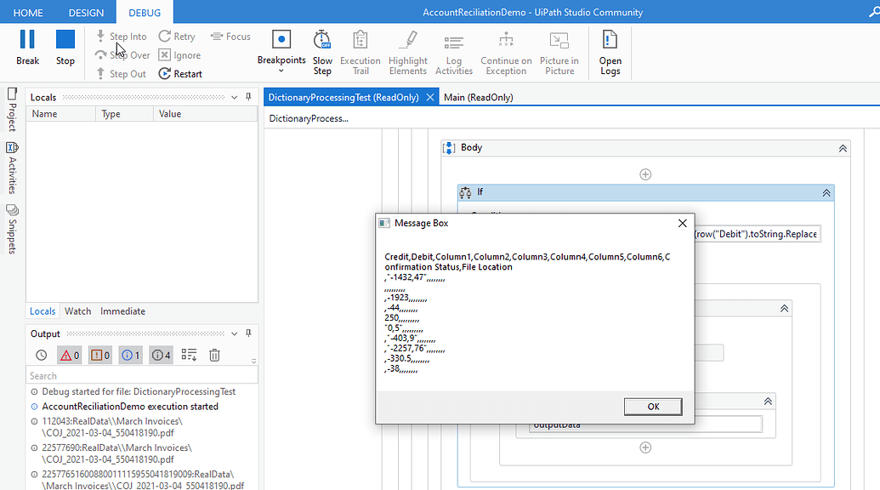Switch to the DESIGN ribbon tab
The height and width of the screenshot is (490, 880).
pyautogui.click(x=86, y=12)
